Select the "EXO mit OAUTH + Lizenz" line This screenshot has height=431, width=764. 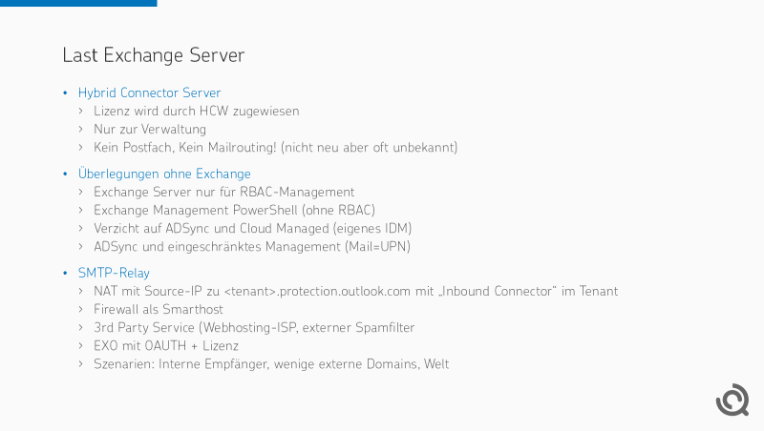[x=165, y=345]
